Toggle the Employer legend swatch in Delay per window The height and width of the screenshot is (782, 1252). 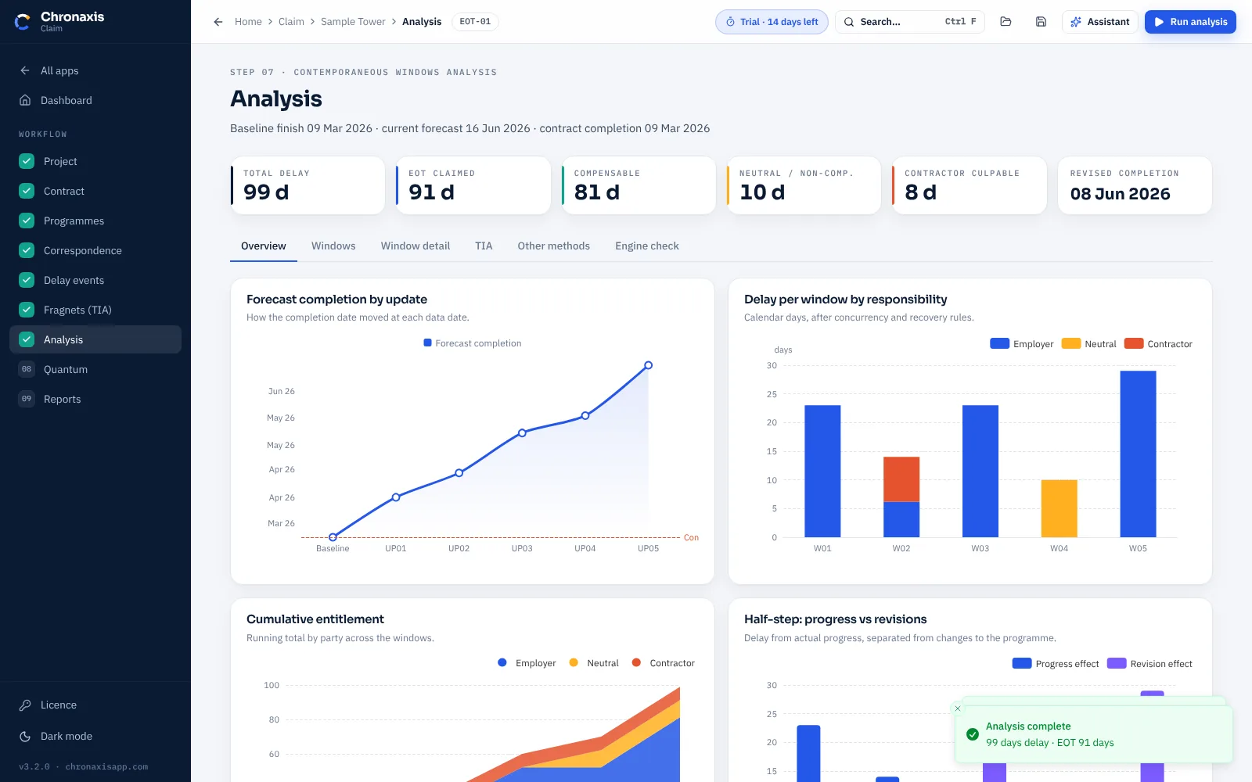(x=999, y=343)
